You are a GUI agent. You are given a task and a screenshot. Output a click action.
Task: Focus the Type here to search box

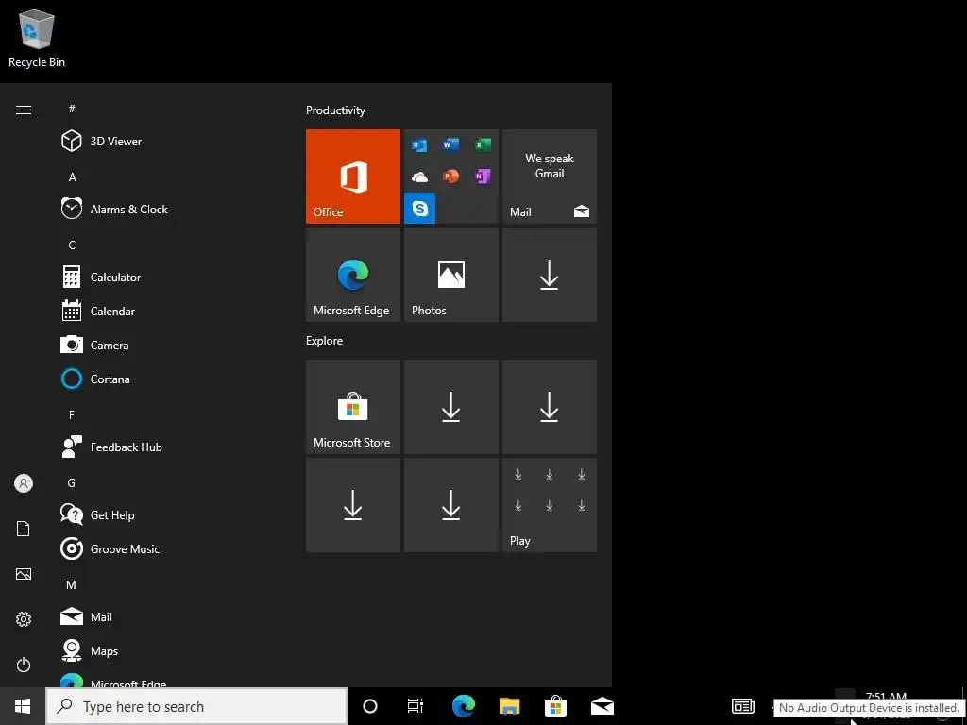point(196,706)
